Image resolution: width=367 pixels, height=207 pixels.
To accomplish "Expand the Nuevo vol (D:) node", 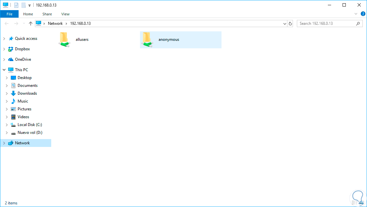I will (7, 133).
